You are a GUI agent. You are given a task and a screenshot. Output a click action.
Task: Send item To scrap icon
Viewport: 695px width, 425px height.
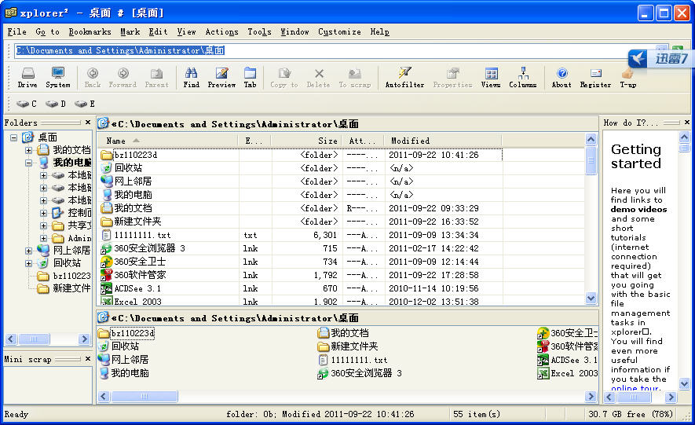[x=355, y=78]
